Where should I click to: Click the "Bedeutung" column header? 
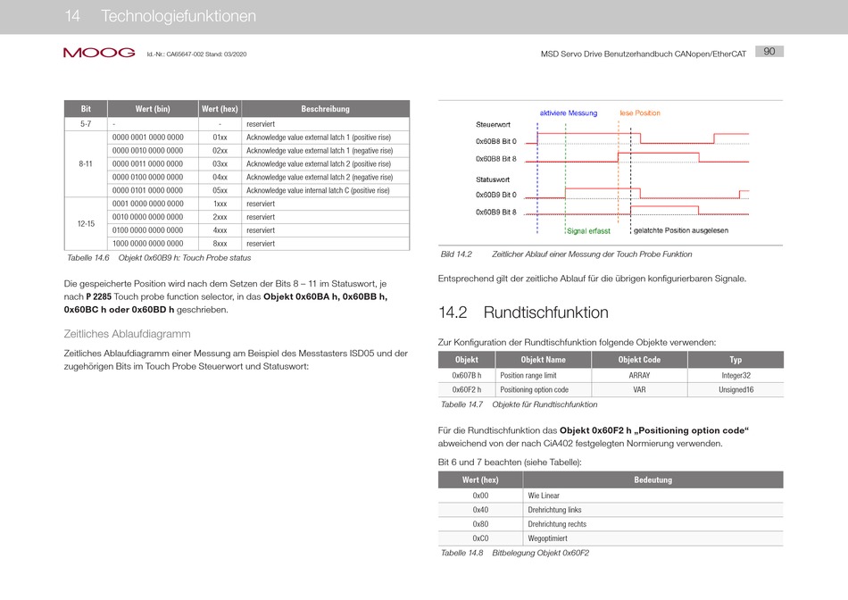tap(653, 479)
